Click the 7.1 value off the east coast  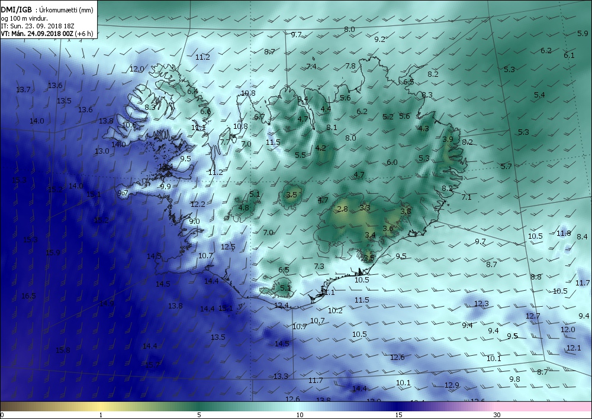466,197
